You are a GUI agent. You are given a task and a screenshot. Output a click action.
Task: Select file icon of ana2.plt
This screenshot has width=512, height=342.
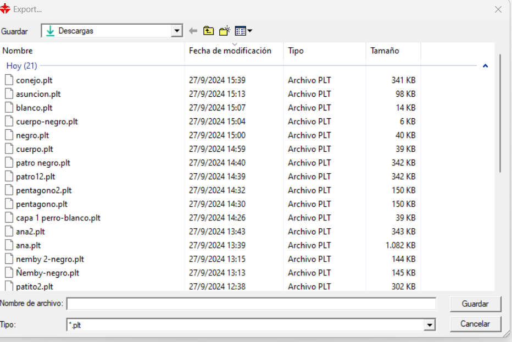click(9, 231)
